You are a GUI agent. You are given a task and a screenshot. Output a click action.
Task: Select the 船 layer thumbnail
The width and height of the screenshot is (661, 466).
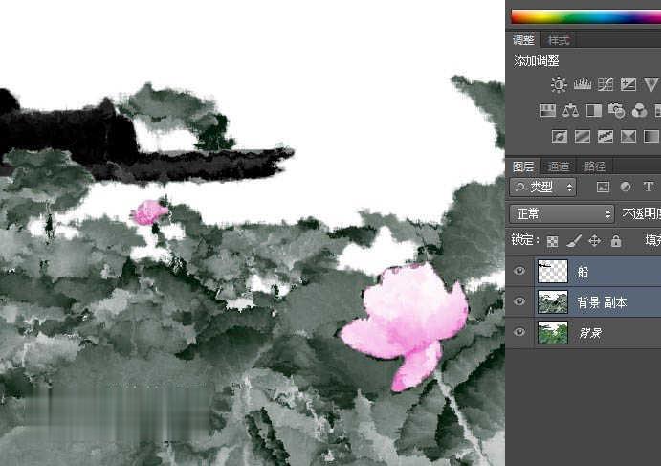(x=553, y=271)
